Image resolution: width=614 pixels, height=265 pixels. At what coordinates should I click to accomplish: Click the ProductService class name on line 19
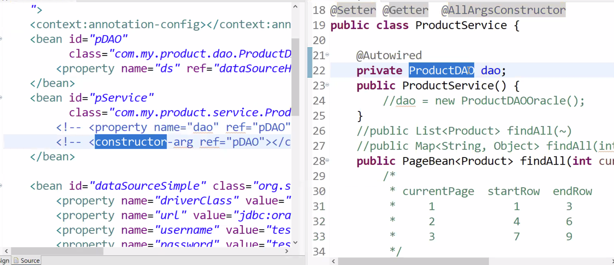[x=461, y=25]
